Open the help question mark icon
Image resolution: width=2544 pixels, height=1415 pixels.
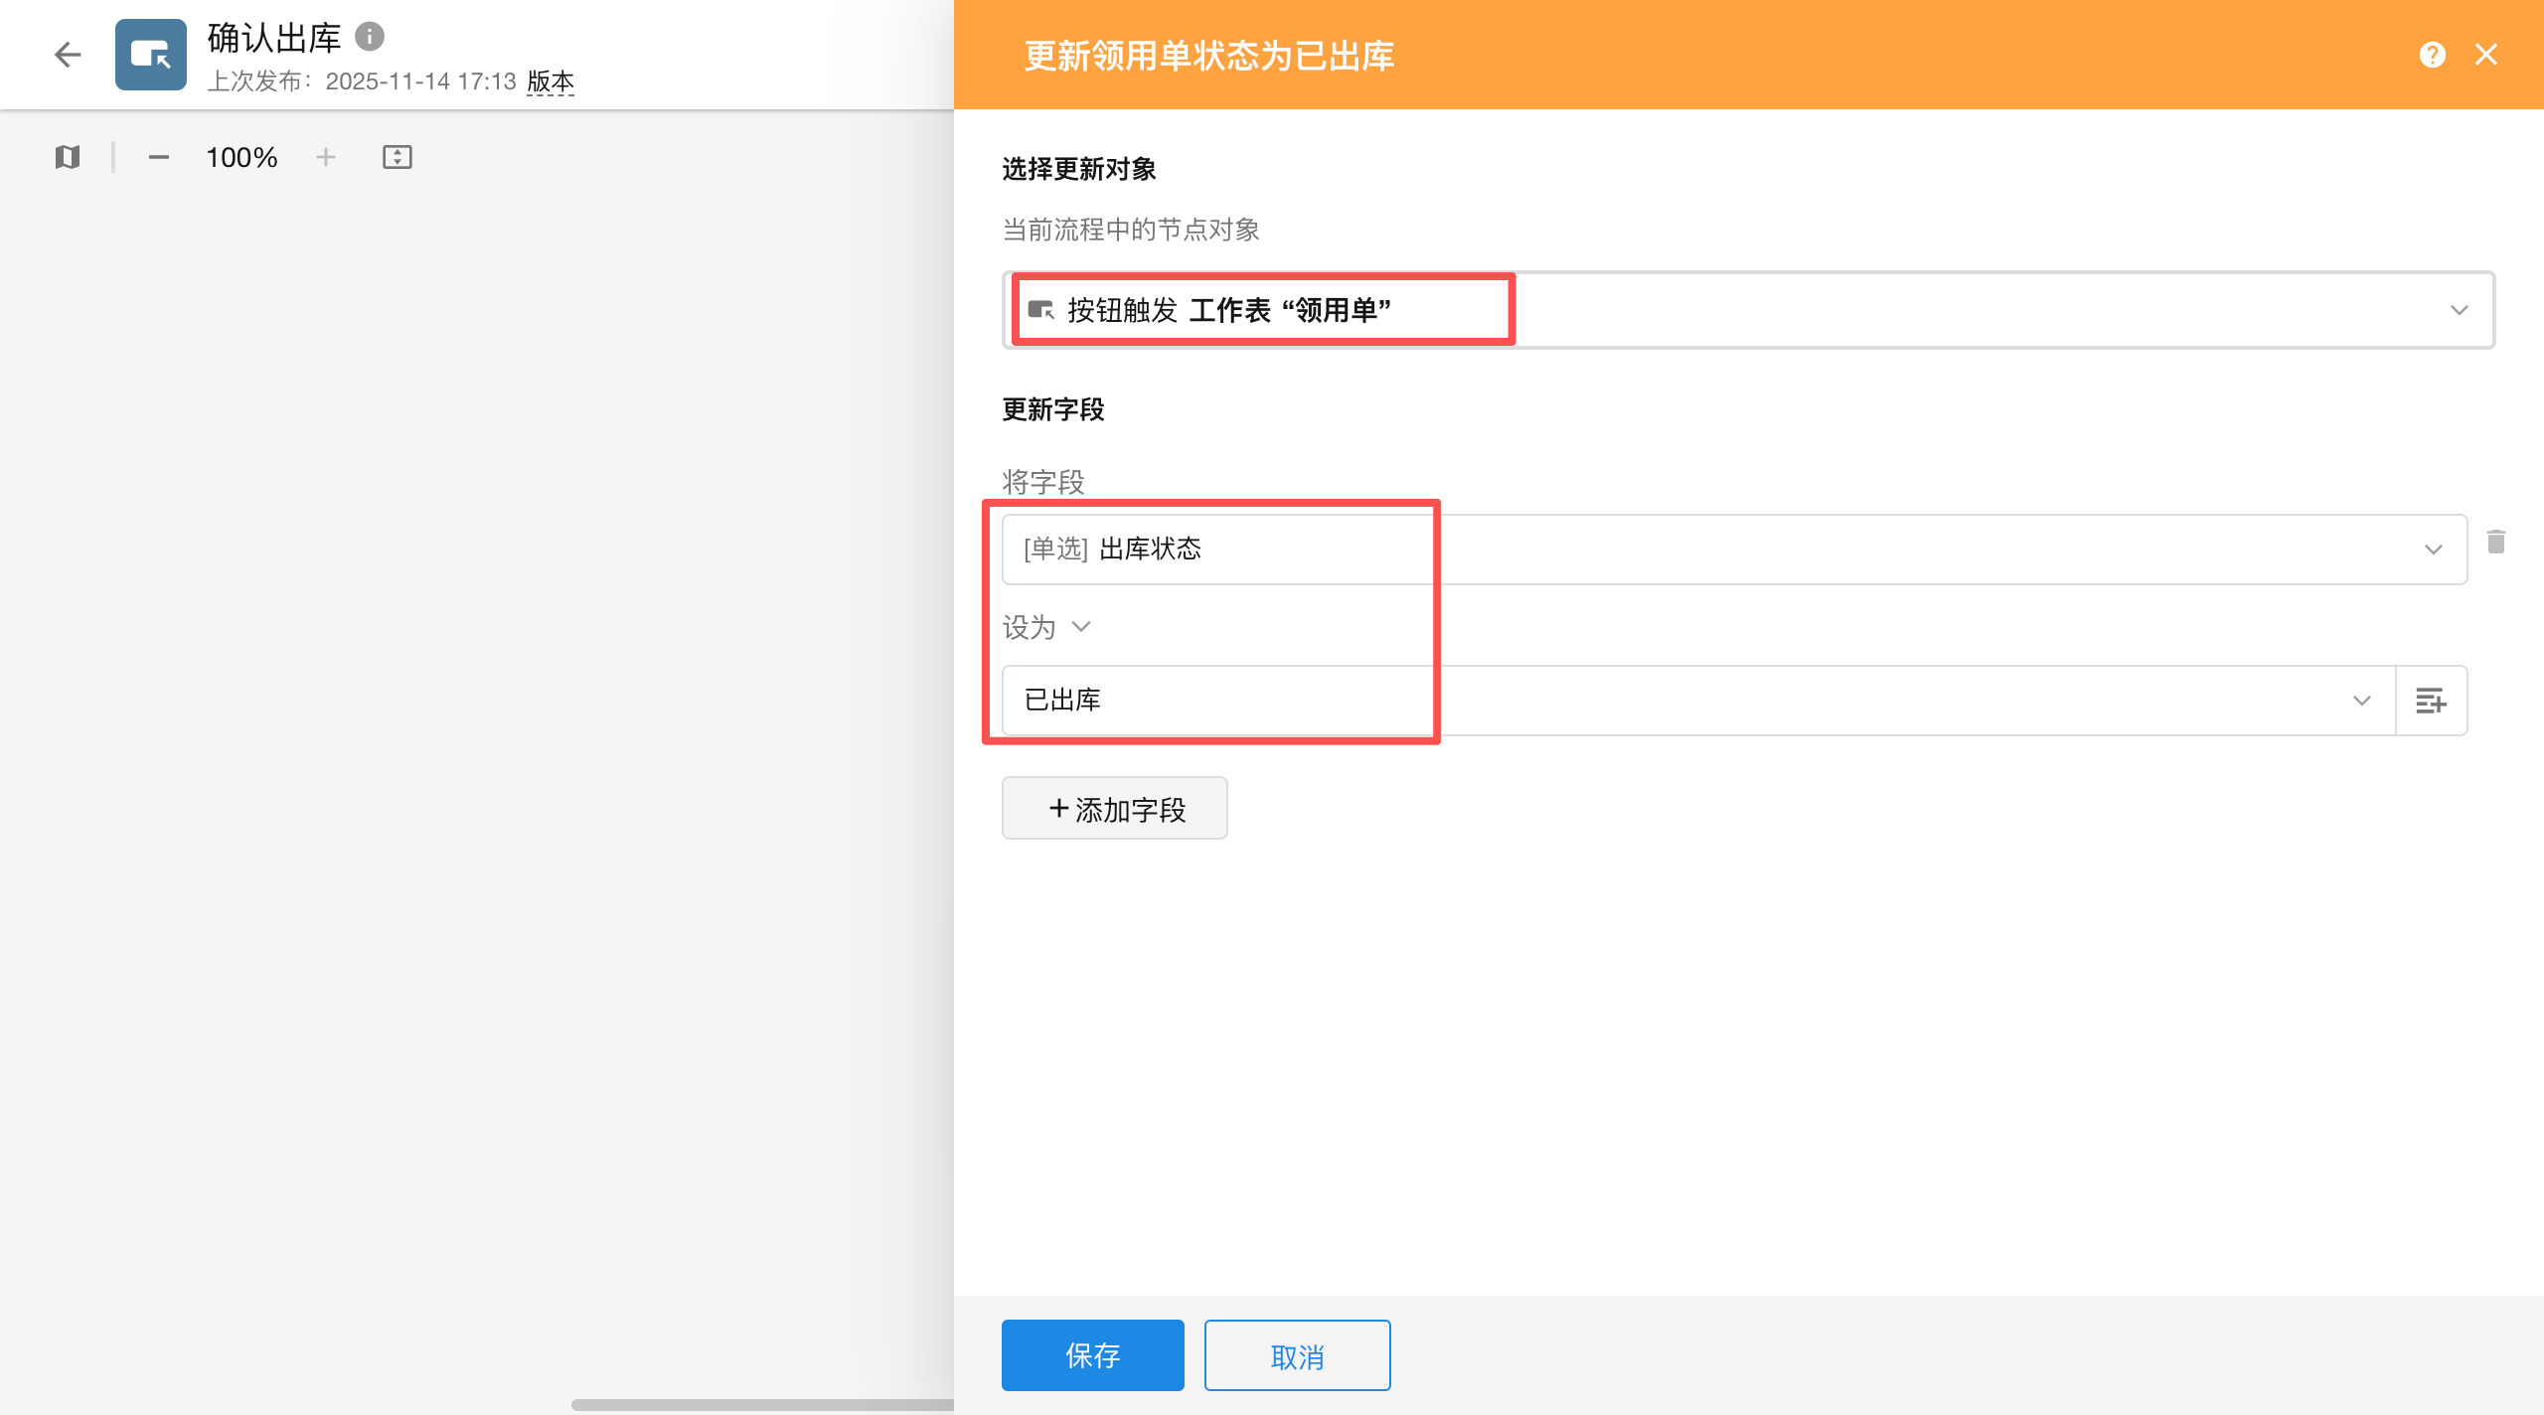[2433, 55]
